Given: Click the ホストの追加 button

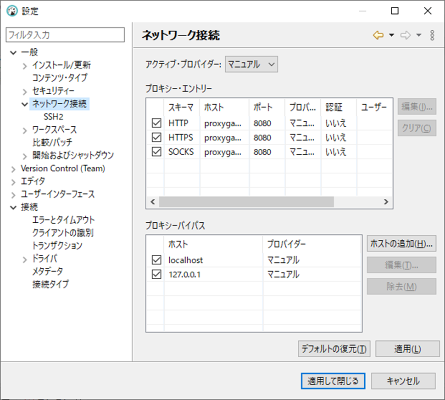Looking at the screenshot, I should pos(401,244).
